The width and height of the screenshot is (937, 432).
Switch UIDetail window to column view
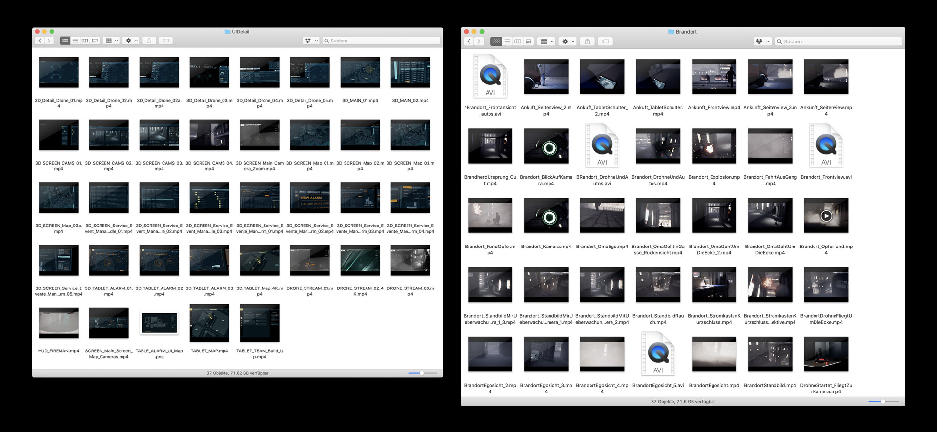(x=85, y=41)
